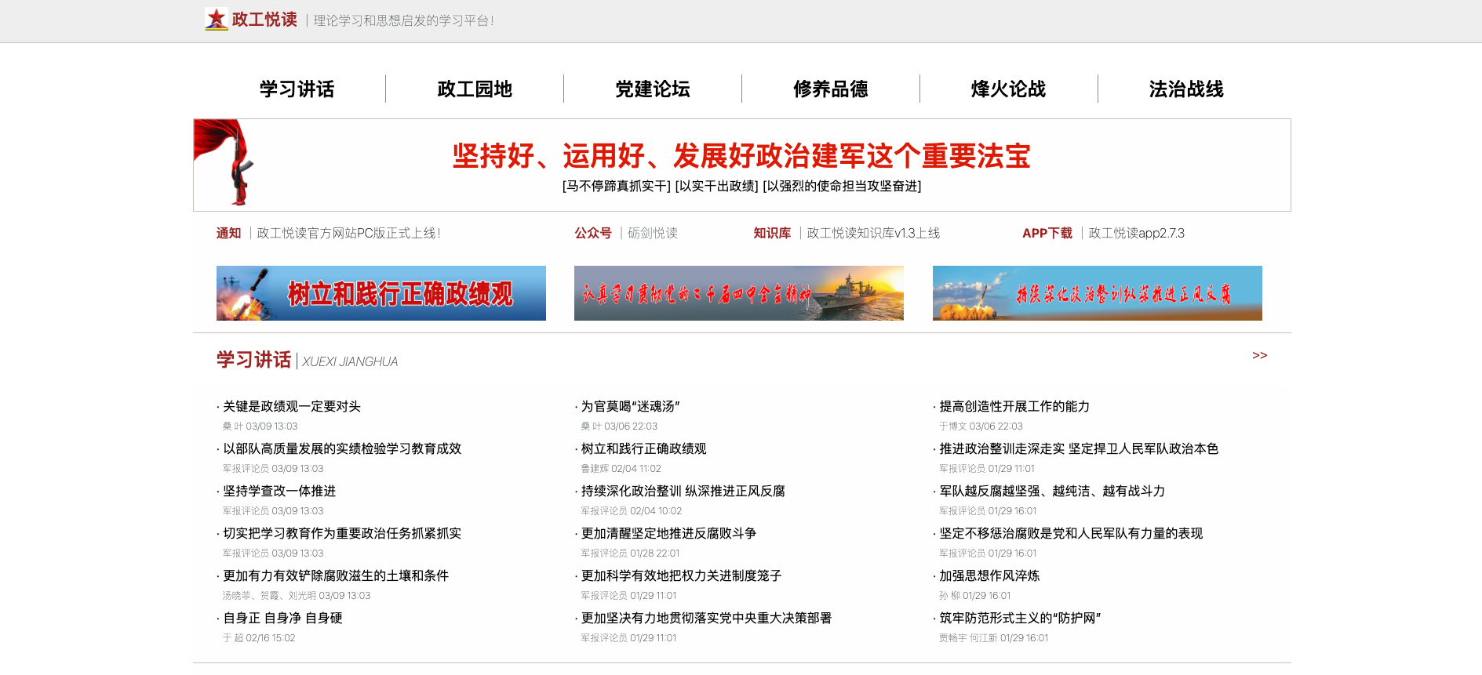Open the warship banner in the middle
Viewport: 1482px width, 675px height.
tap(738, 293)
